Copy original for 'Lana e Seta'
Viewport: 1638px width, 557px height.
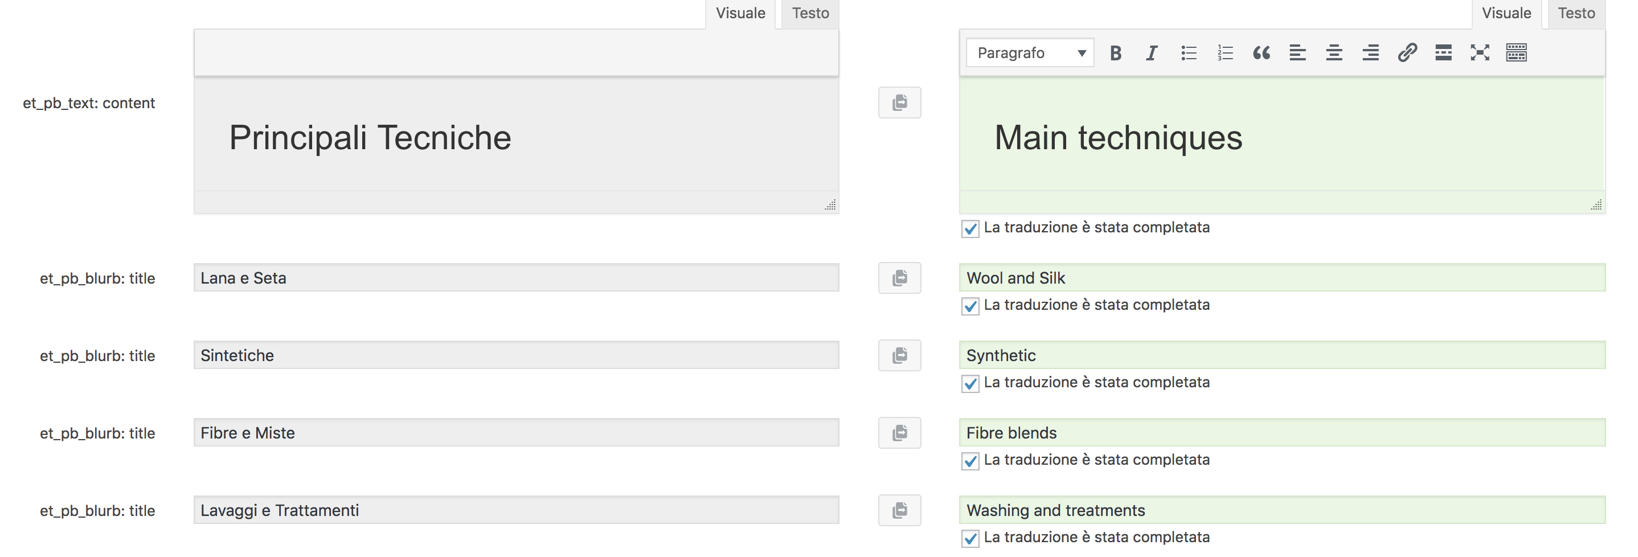(899, 278)
